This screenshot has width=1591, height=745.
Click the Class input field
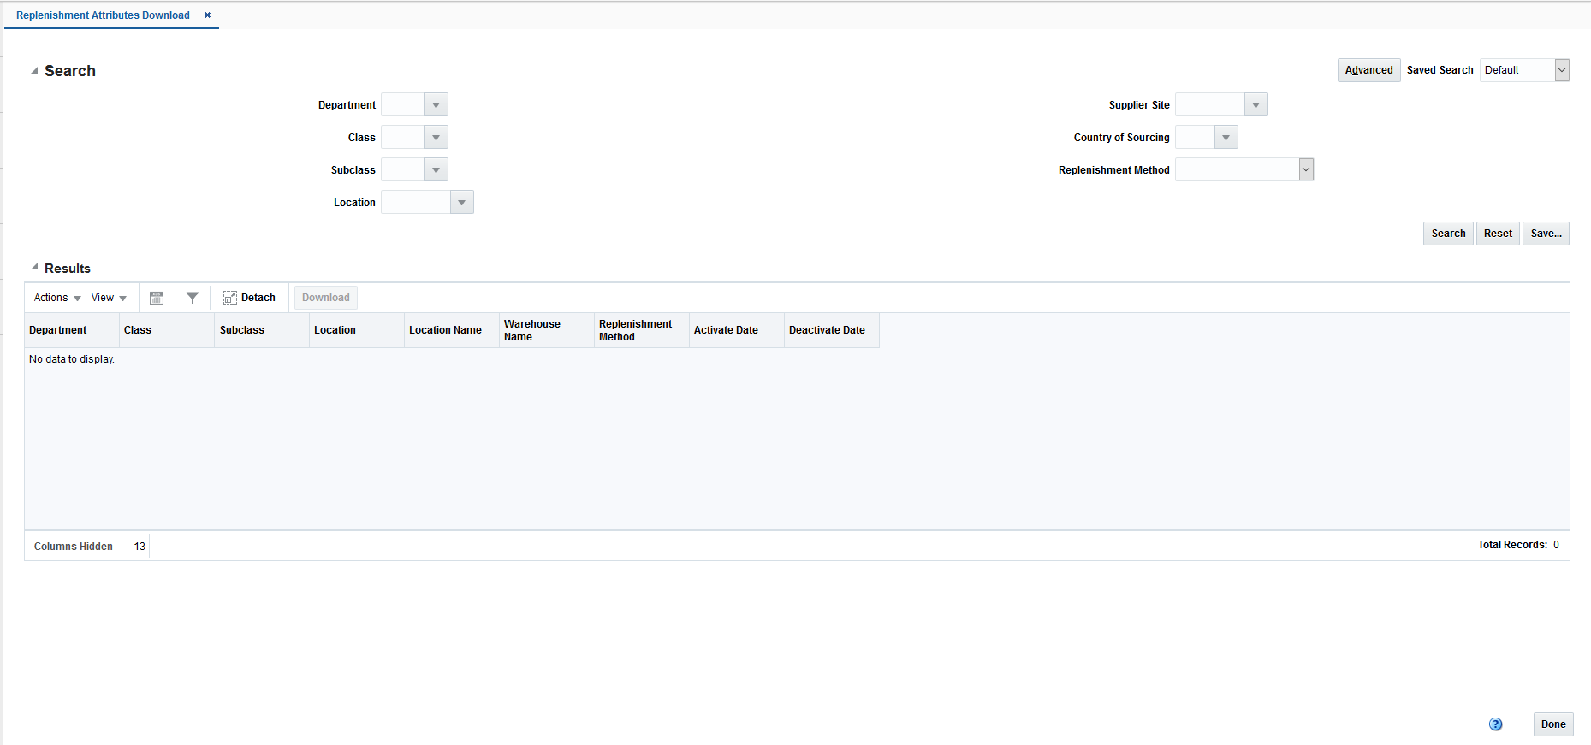[403, 138]
